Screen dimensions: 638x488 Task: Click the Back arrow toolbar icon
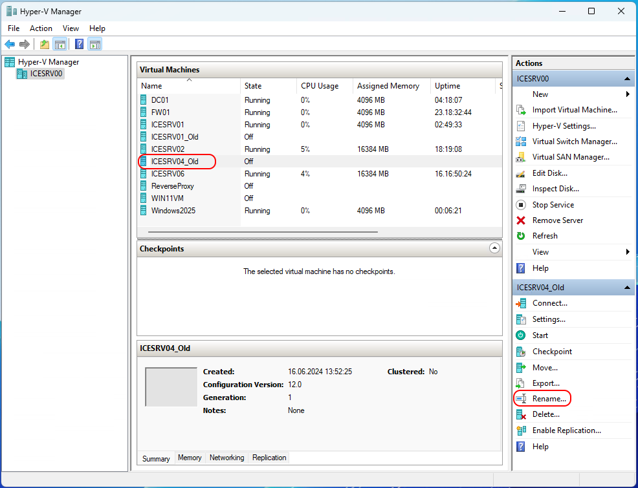tap(10, 45)
